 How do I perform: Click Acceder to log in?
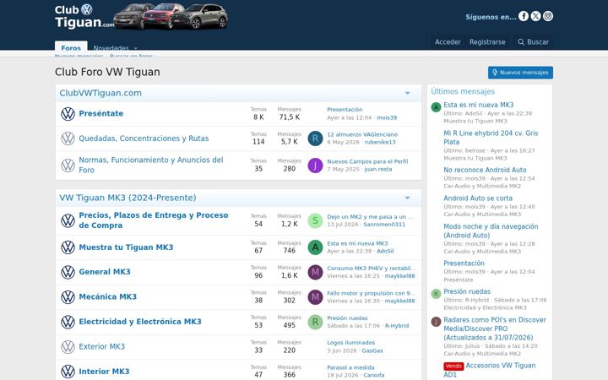pyautogui.click(x=448, y=42)
